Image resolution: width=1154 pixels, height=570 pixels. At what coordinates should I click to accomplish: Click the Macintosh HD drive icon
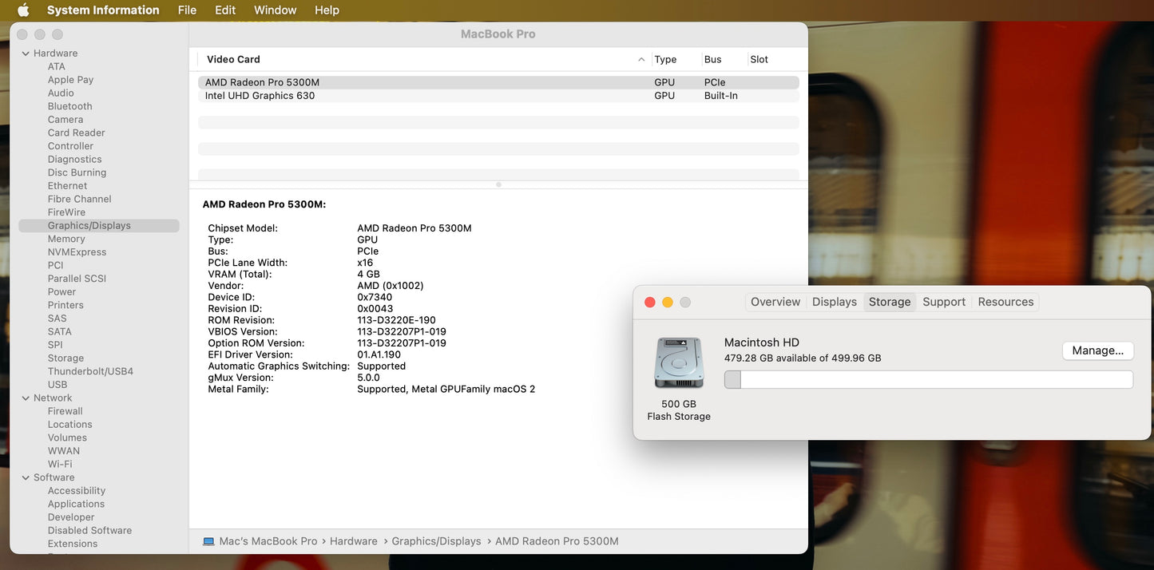click(x=678, y=363)
